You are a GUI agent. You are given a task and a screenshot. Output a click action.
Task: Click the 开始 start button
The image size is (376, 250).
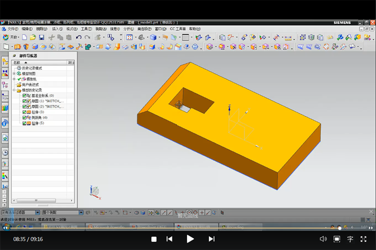(x=11, y=38)
